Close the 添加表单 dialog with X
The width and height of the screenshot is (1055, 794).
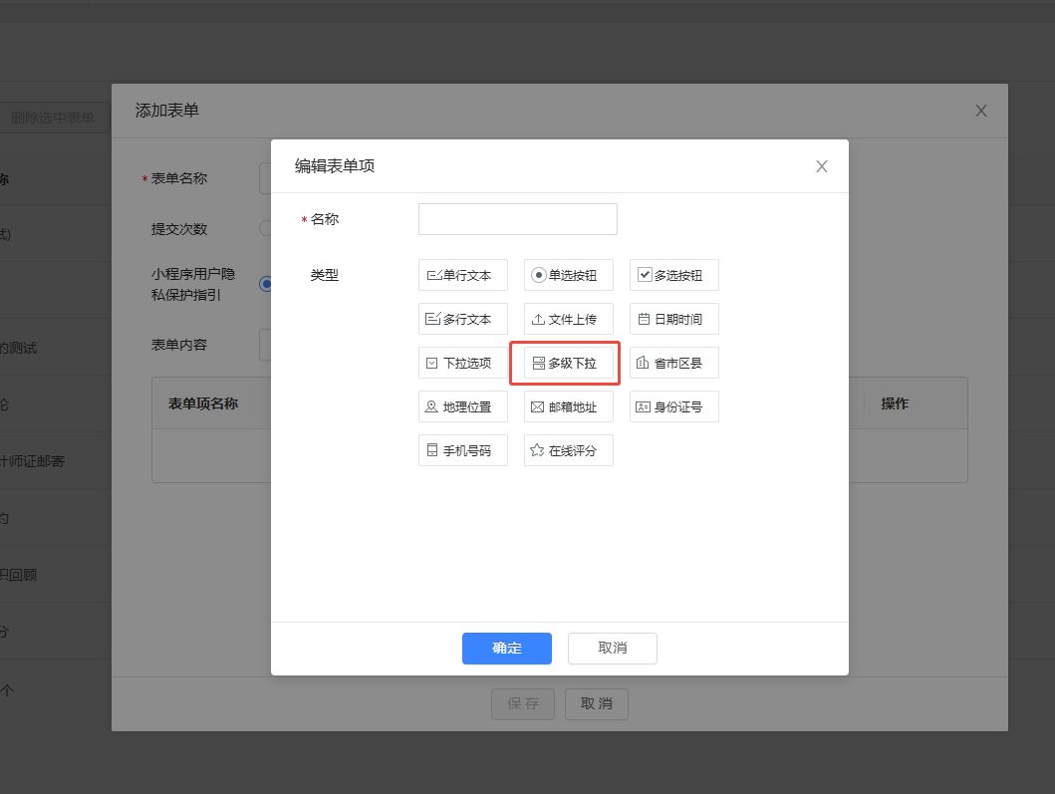coord(981,111)
